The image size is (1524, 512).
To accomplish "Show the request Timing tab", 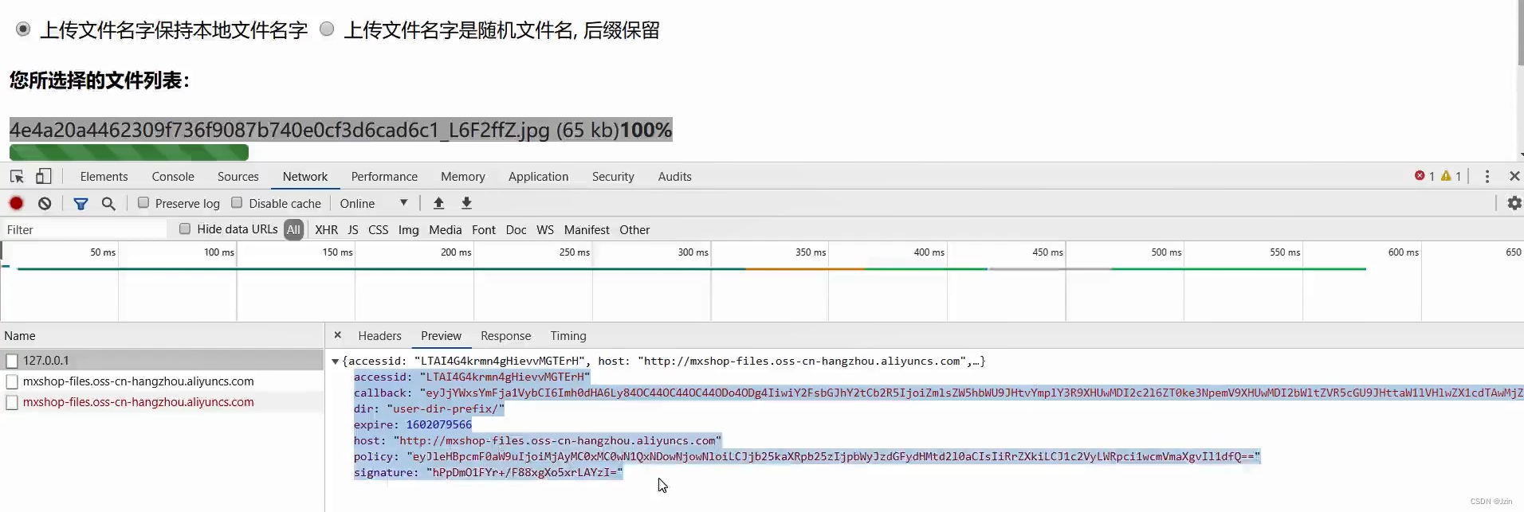I will (568, 336).
